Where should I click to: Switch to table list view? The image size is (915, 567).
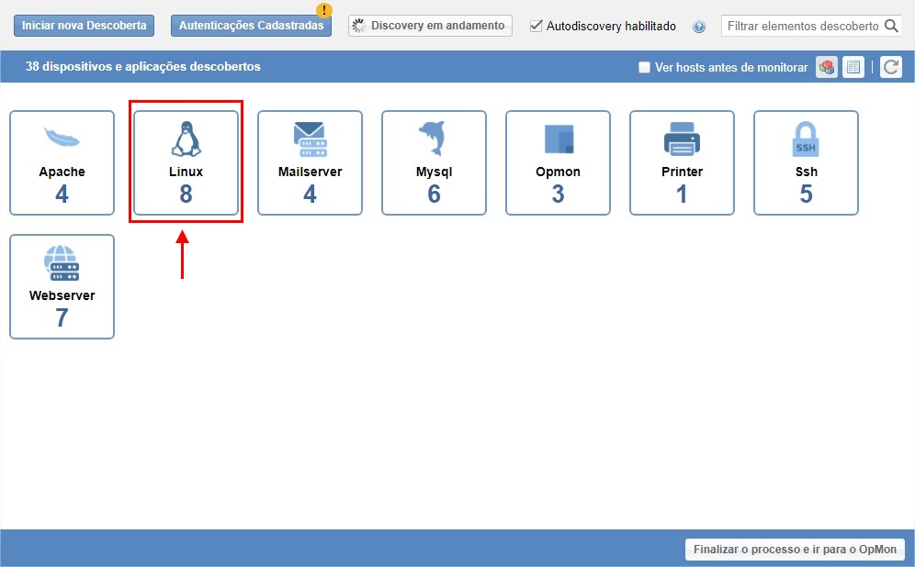pos(853,67)
